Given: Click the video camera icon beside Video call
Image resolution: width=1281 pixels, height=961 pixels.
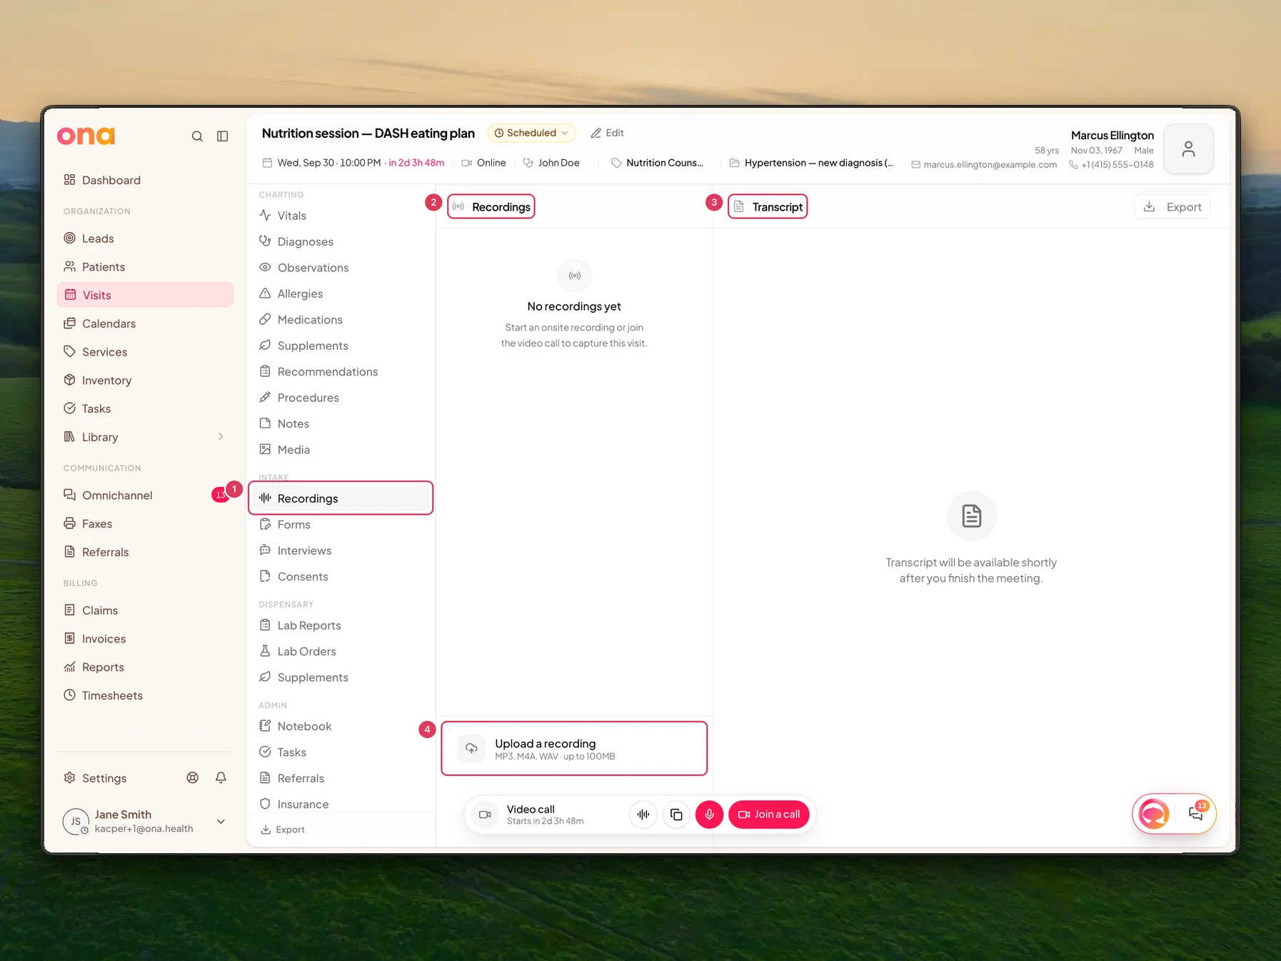Looking at the screenshot, I should pyautogui.click(x=485, y=814).
